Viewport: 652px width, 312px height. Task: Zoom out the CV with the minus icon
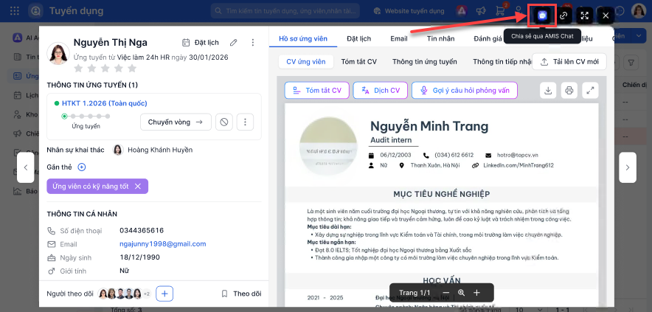445,293
